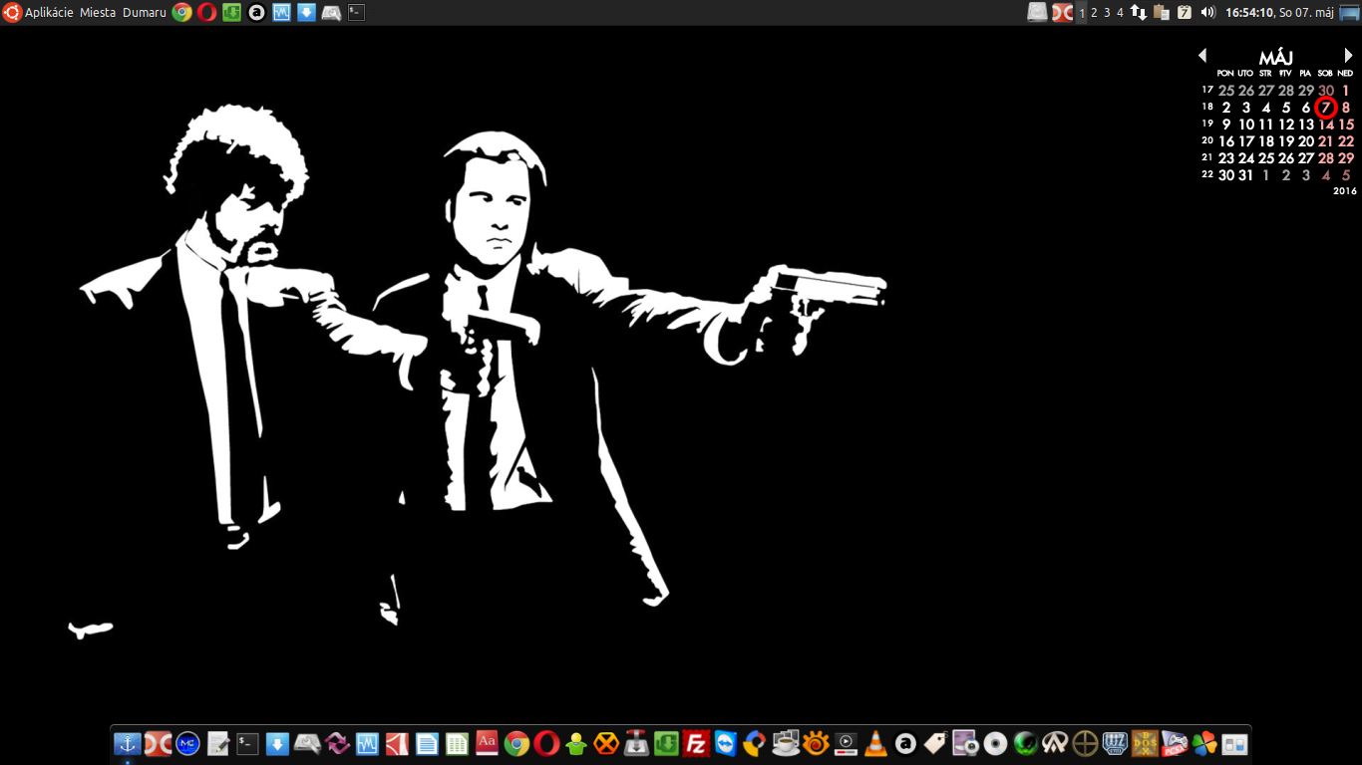Open the dictionary Aa application

487,743
